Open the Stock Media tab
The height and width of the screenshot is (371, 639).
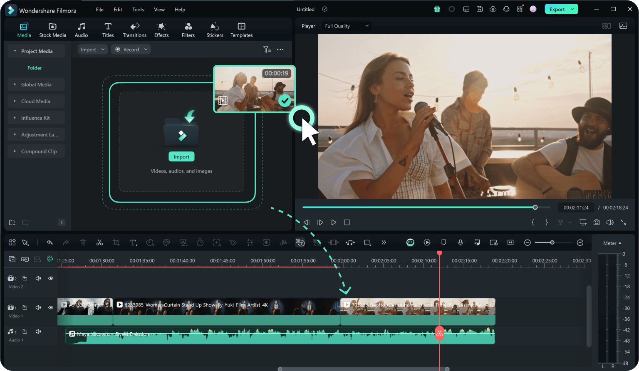[52, 30]
